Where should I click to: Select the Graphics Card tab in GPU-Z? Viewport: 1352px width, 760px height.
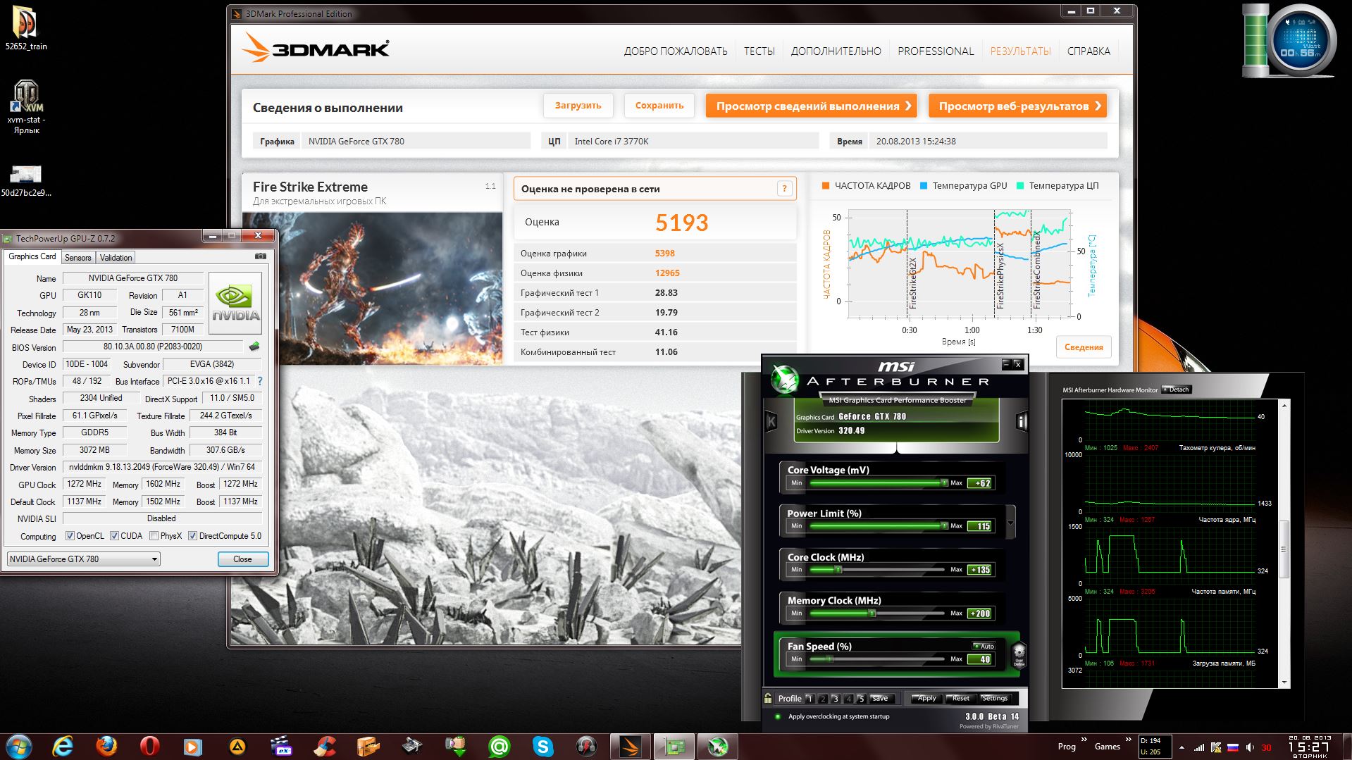tap(32, 256)
